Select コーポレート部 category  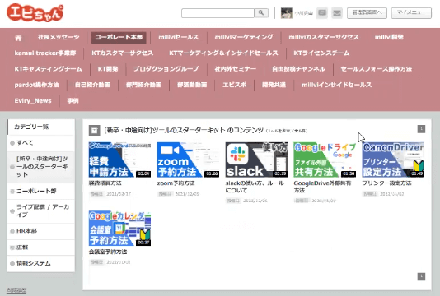tap(41, 192)
